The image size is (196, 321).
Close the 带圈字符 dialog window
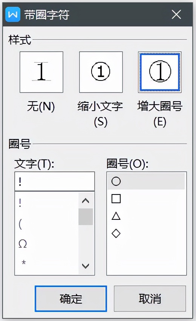click(176, 14)
